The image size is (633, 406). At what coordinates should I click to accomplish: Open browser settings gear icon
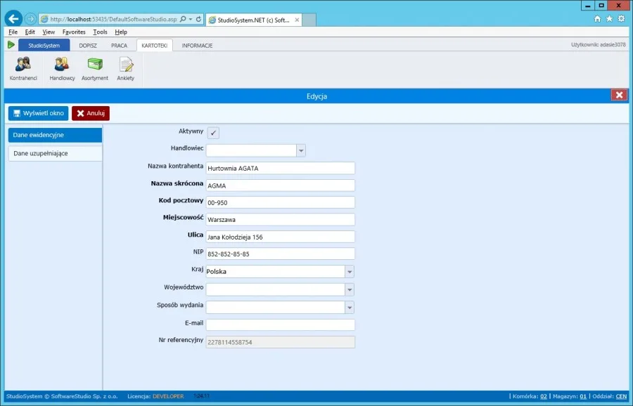click(x=621, y=18)
